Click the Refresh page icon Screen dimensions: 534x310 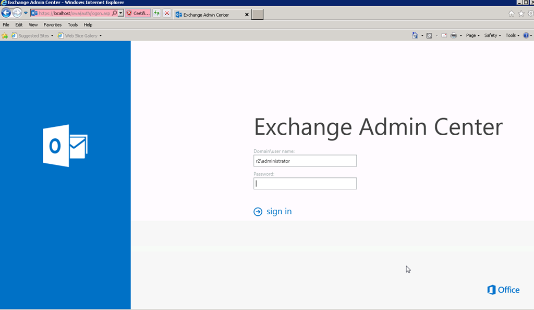(156, 13)
